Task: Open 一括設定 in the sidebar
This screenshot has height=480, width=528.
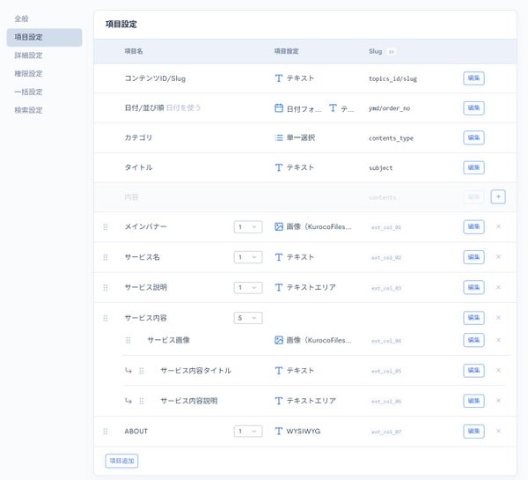Action: pos(28,92)
